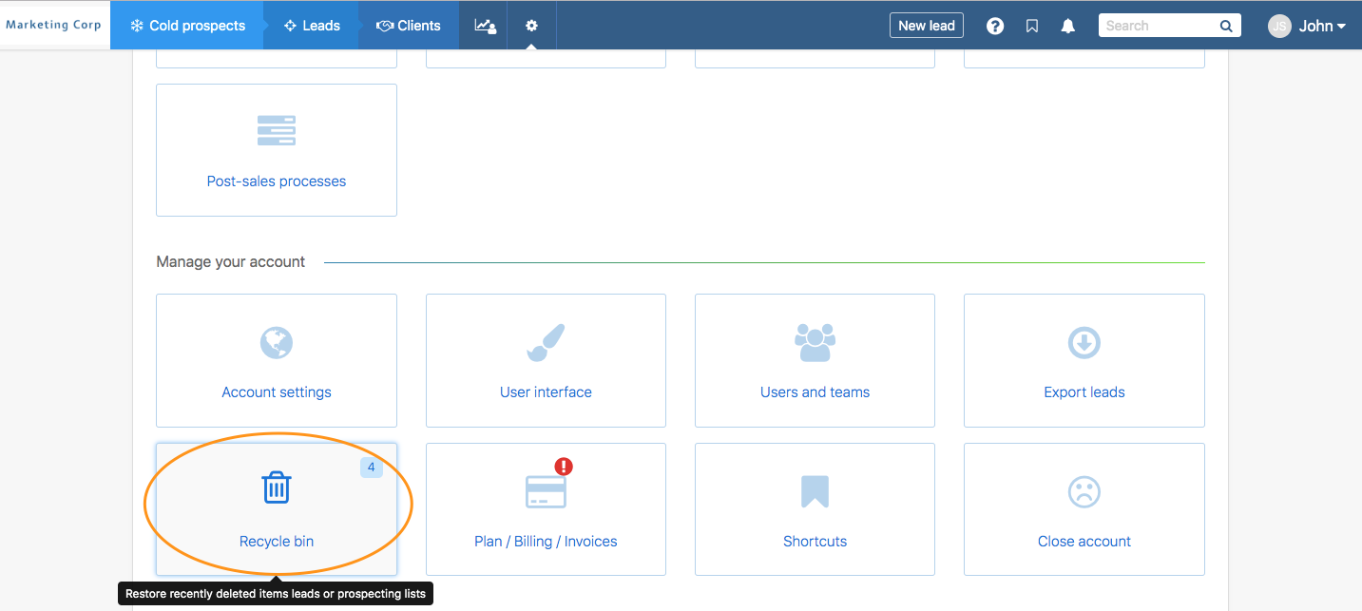Focus the Search input field
Image resolution: width=1362 pixels, height=611 pixels.
(1157, 26)
